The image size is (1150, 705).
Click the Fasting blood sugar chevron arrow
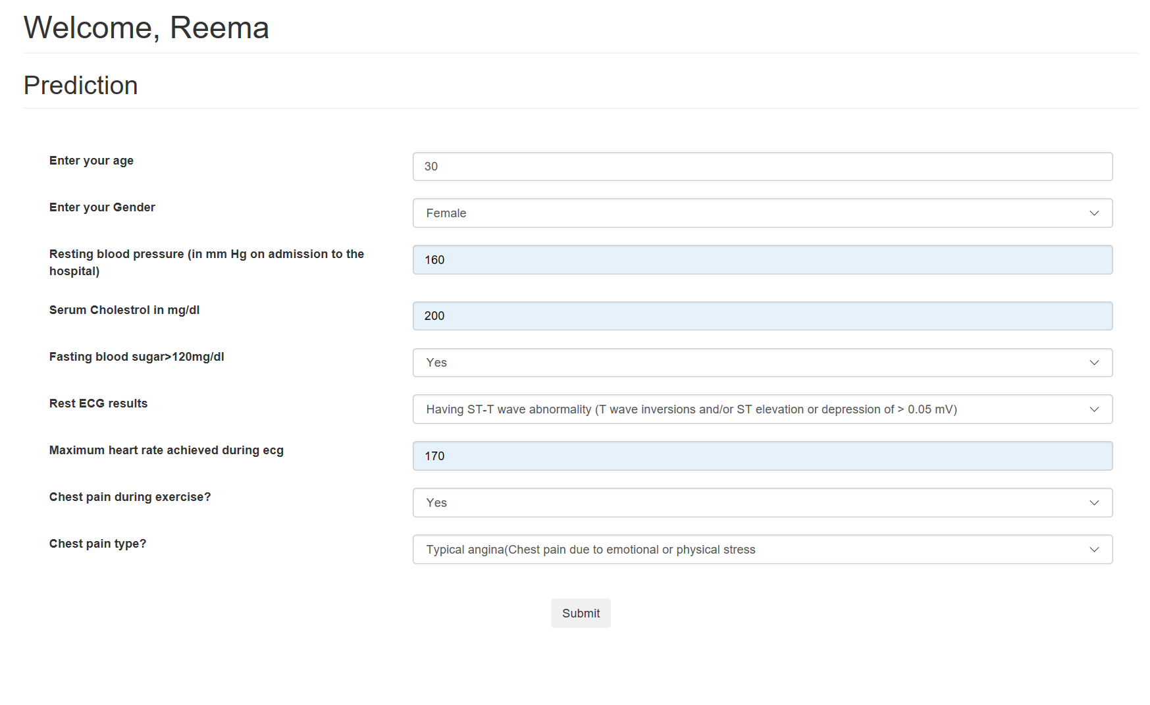coord(1094,363)
